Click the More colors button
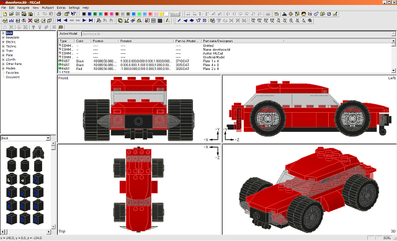397x241 pixels. point(175,14)
